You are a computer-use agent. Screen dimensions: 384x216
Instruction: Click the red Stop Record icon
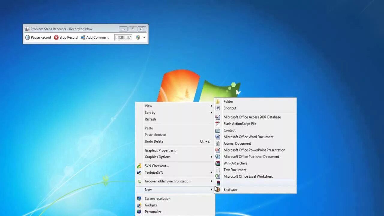point(56,37)
